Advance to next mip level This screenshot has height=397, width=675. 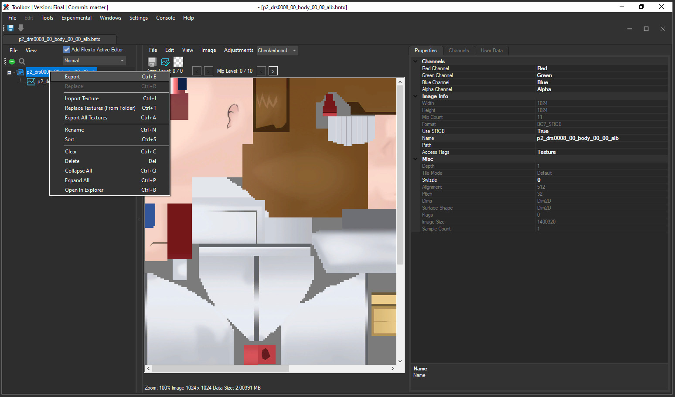(273, 71)
